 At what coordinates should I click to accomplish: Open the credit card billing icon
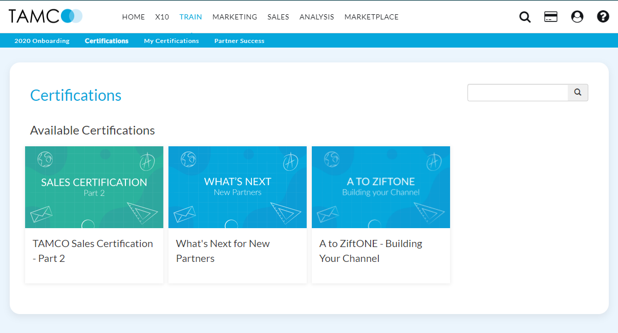pyautogui.click(x=551, y=17)
